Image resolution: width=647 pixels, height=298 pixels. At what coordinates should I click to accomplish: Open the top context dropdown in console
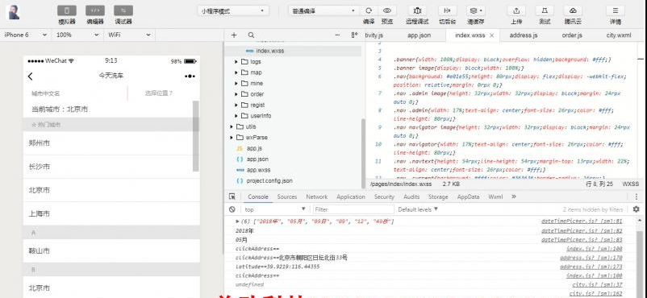[275, 209]
